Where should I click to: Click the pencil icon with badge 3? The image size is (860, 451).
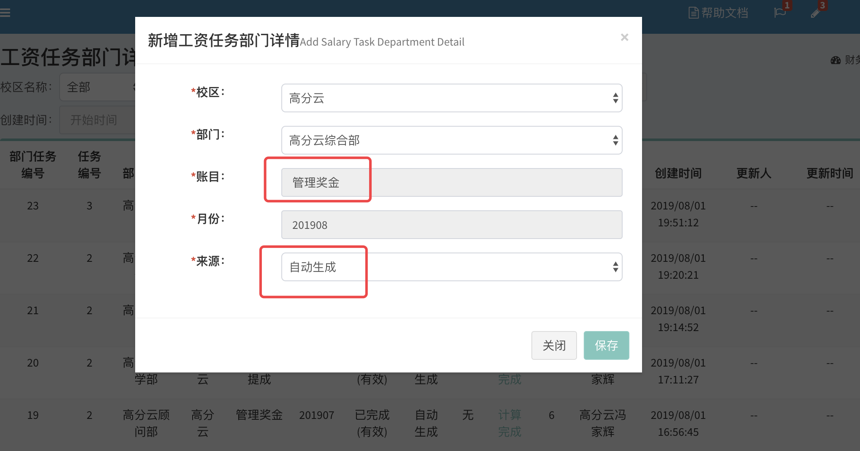[816, 13]
